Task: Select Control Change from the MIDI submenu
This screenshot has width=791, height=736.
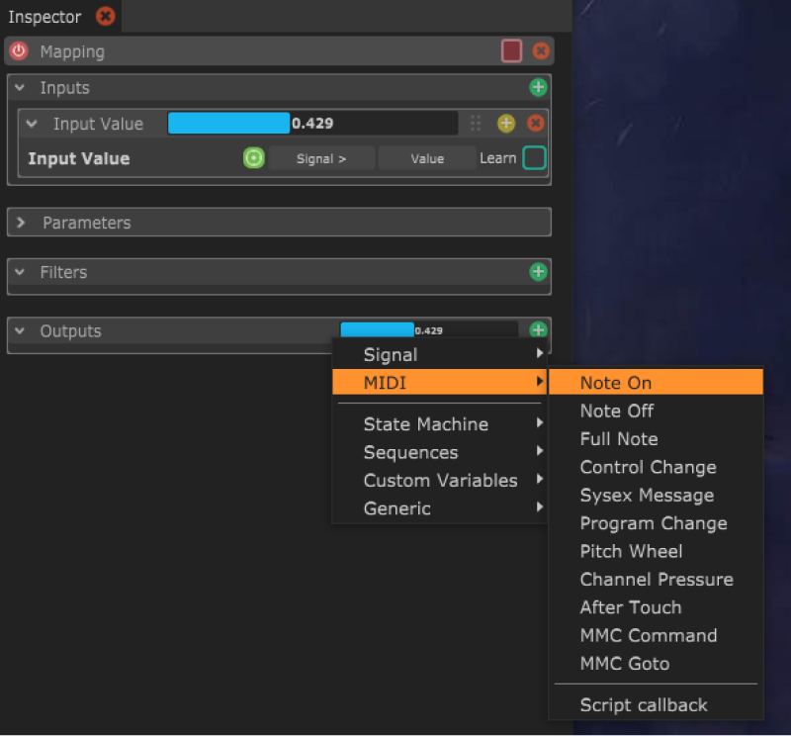Action: [648, 467]
